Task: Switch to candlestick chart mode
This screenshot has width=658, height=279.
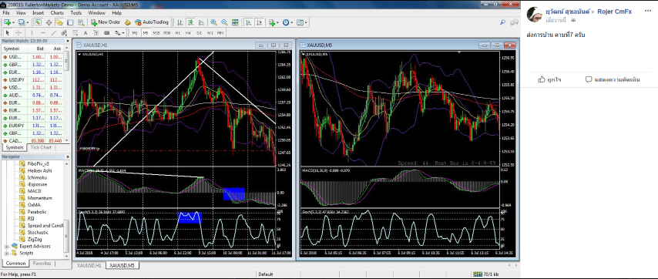Action: pyautogui.click(x=190, y=22)
